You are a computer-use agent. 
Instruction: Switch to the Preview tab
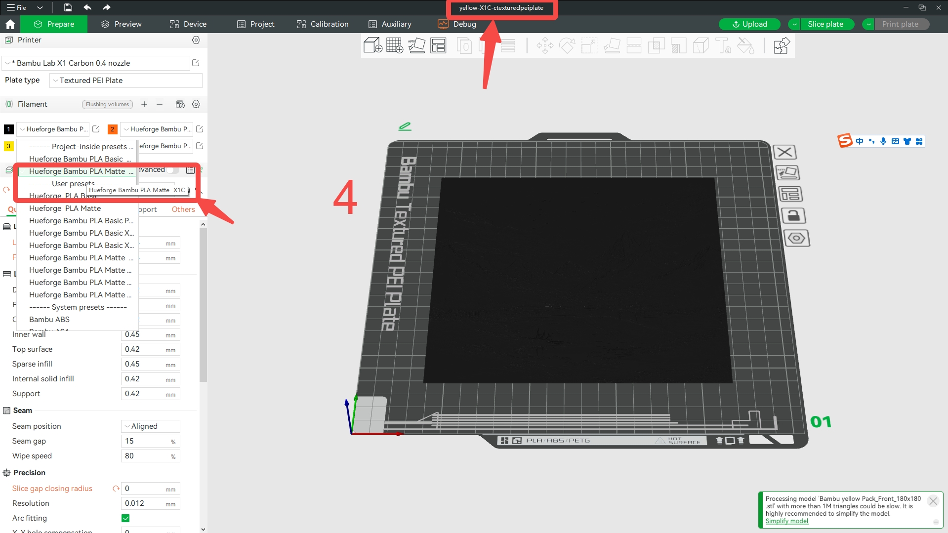(x=121, y=24)
